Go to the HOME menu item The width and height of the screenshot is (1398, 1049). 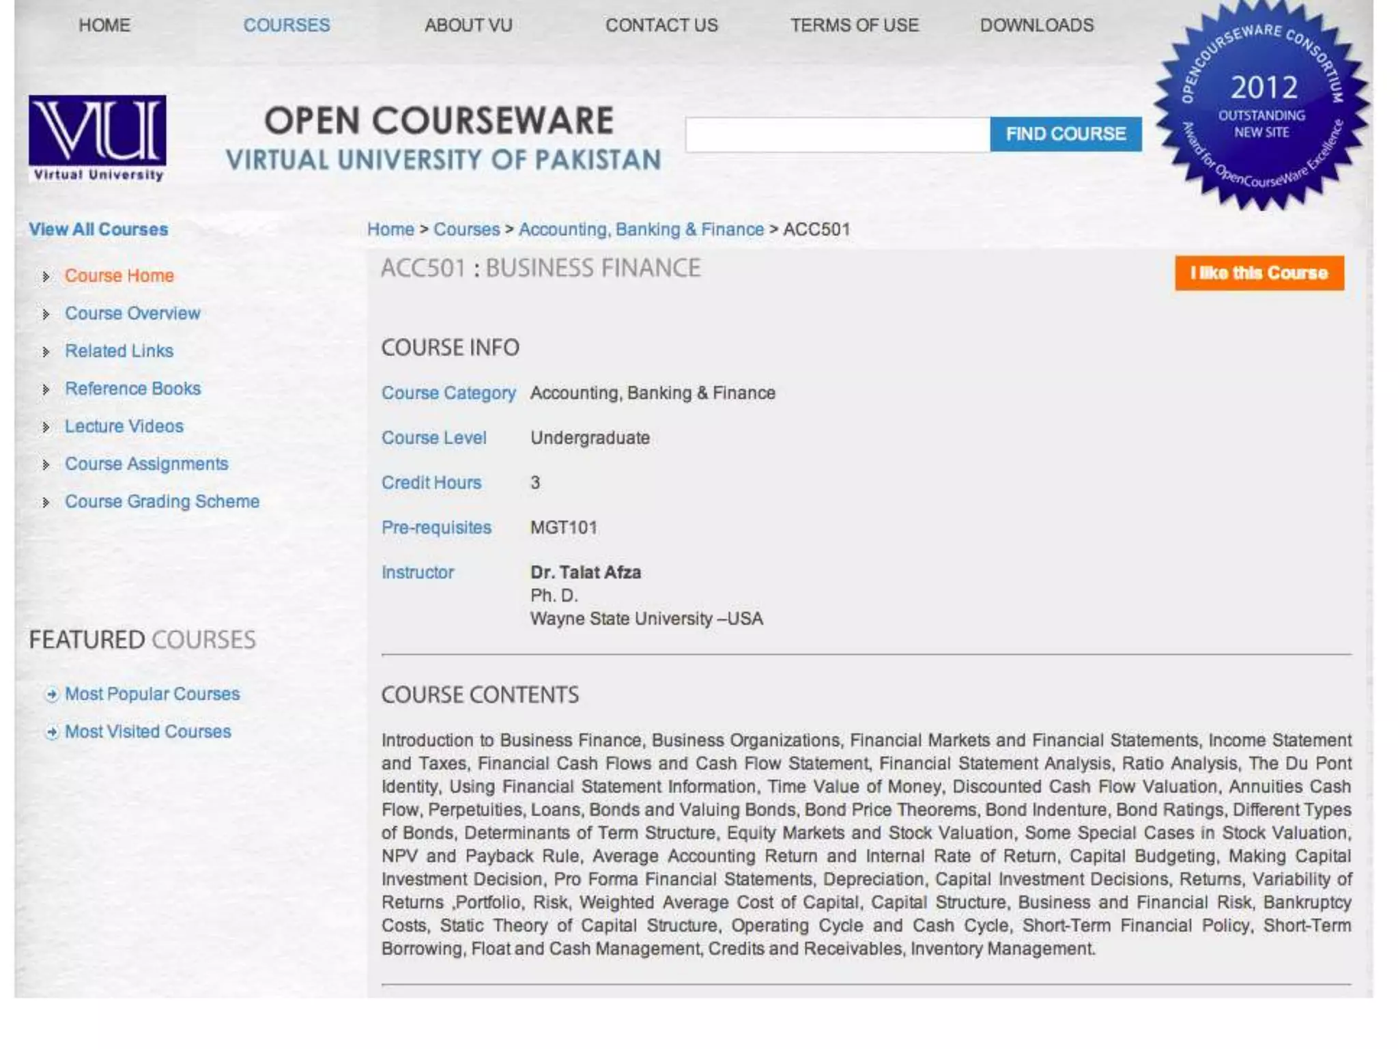tap(104, 25)
